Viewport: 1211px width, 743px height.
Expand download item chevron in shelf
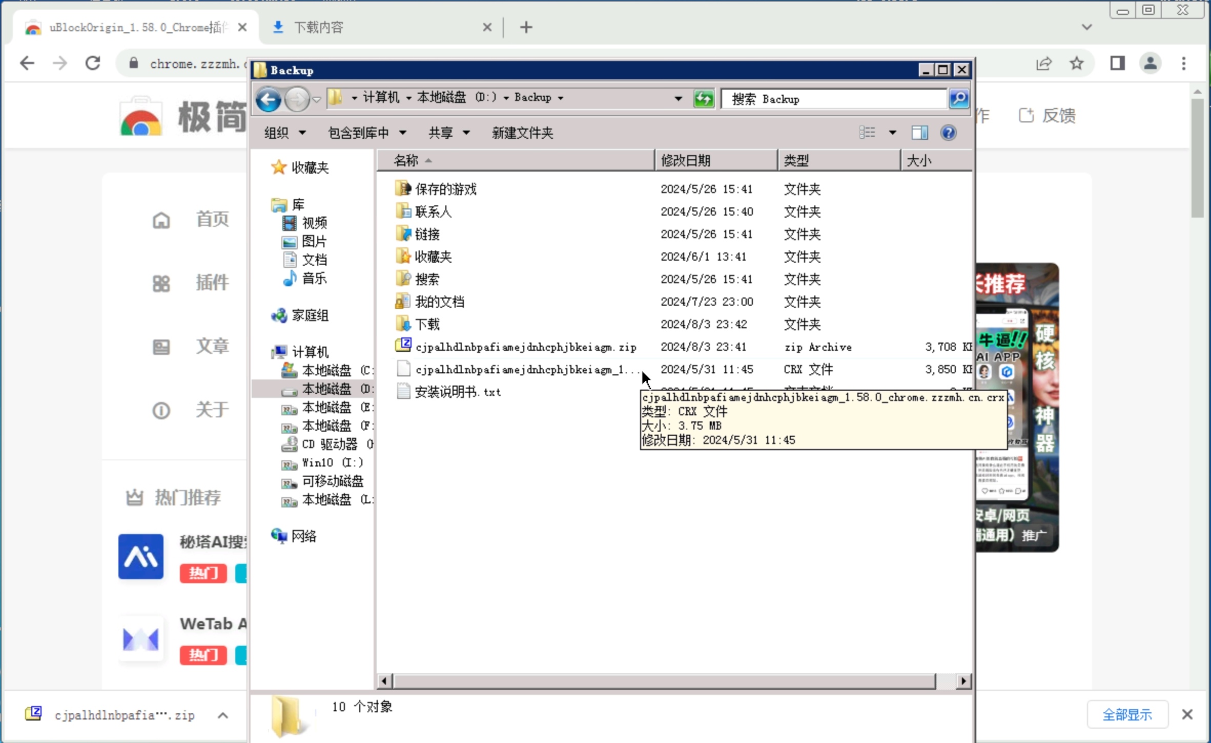pyautogui.click(x=223, y=715)
